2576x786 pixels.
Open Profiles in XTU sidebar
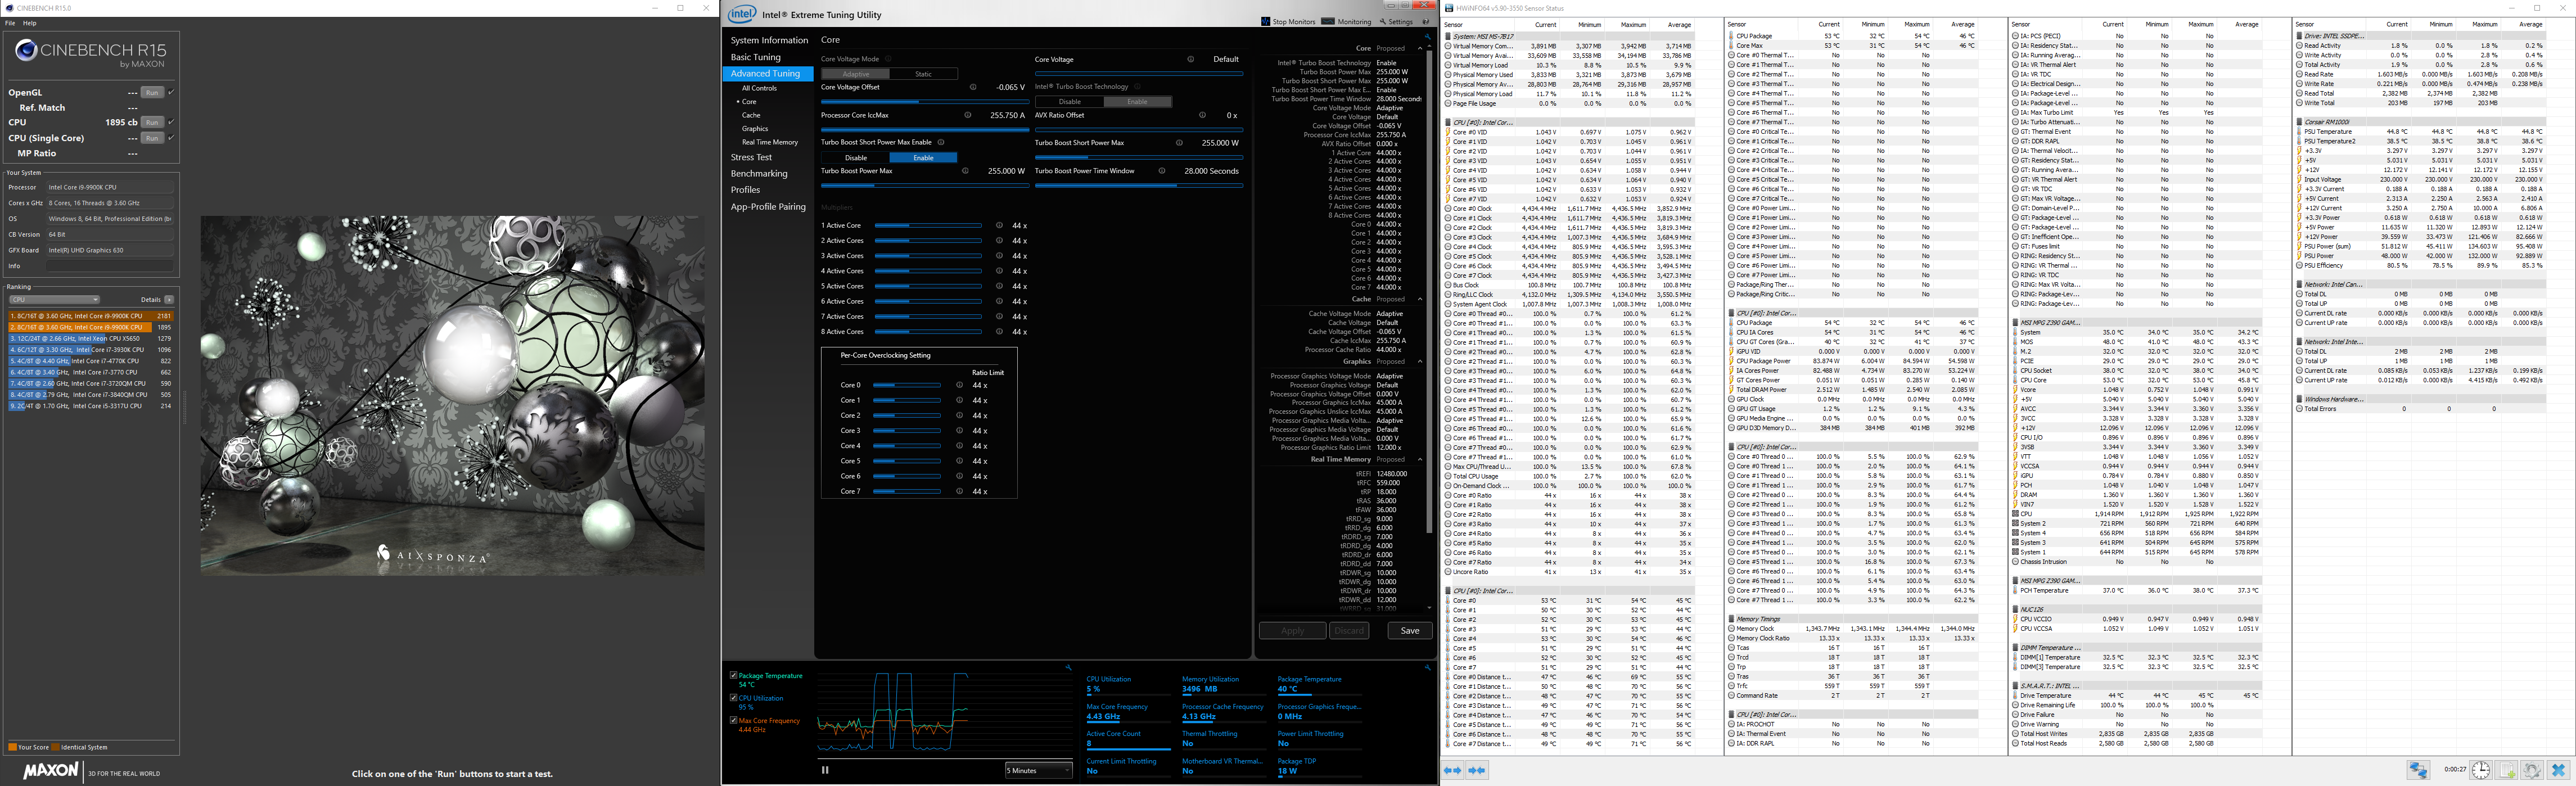point(745,190)
